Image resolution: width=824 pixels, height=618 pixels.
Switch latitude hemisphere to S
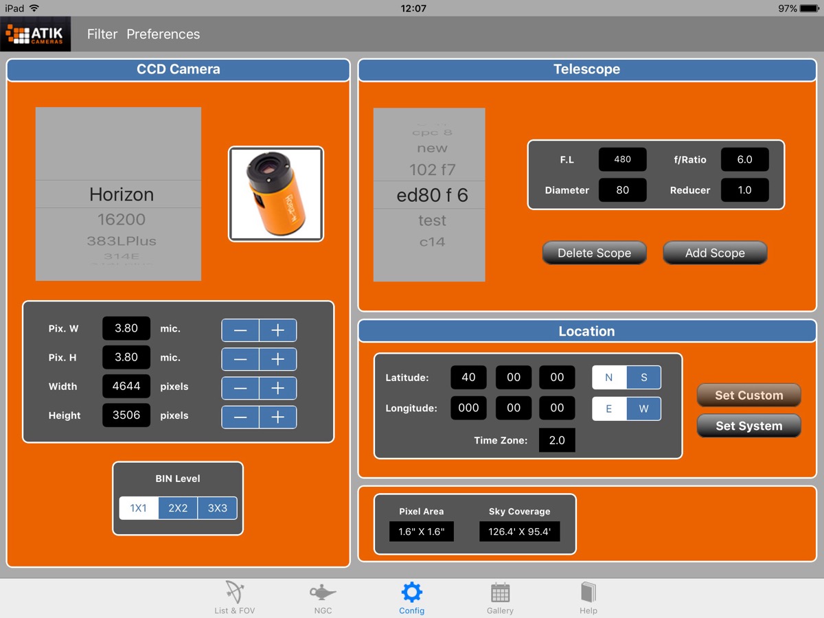pyautogui.click(x=643, y=377)
